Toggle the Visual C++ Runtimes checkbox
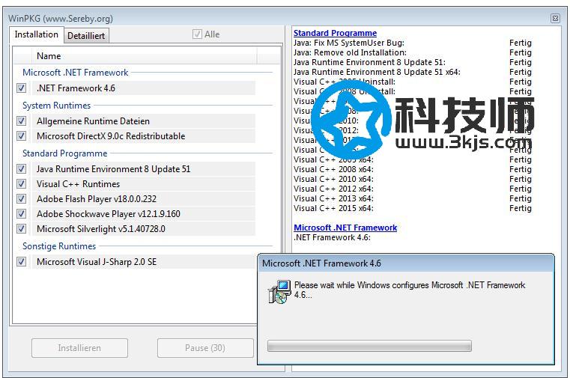The height and width of the screenshot is (378, 570). tap(22, 183)
